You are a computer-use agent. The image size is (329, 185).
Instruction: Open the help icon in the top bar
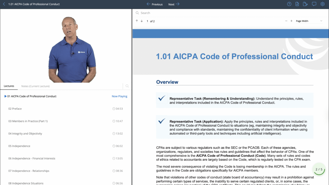coord(289,4)
